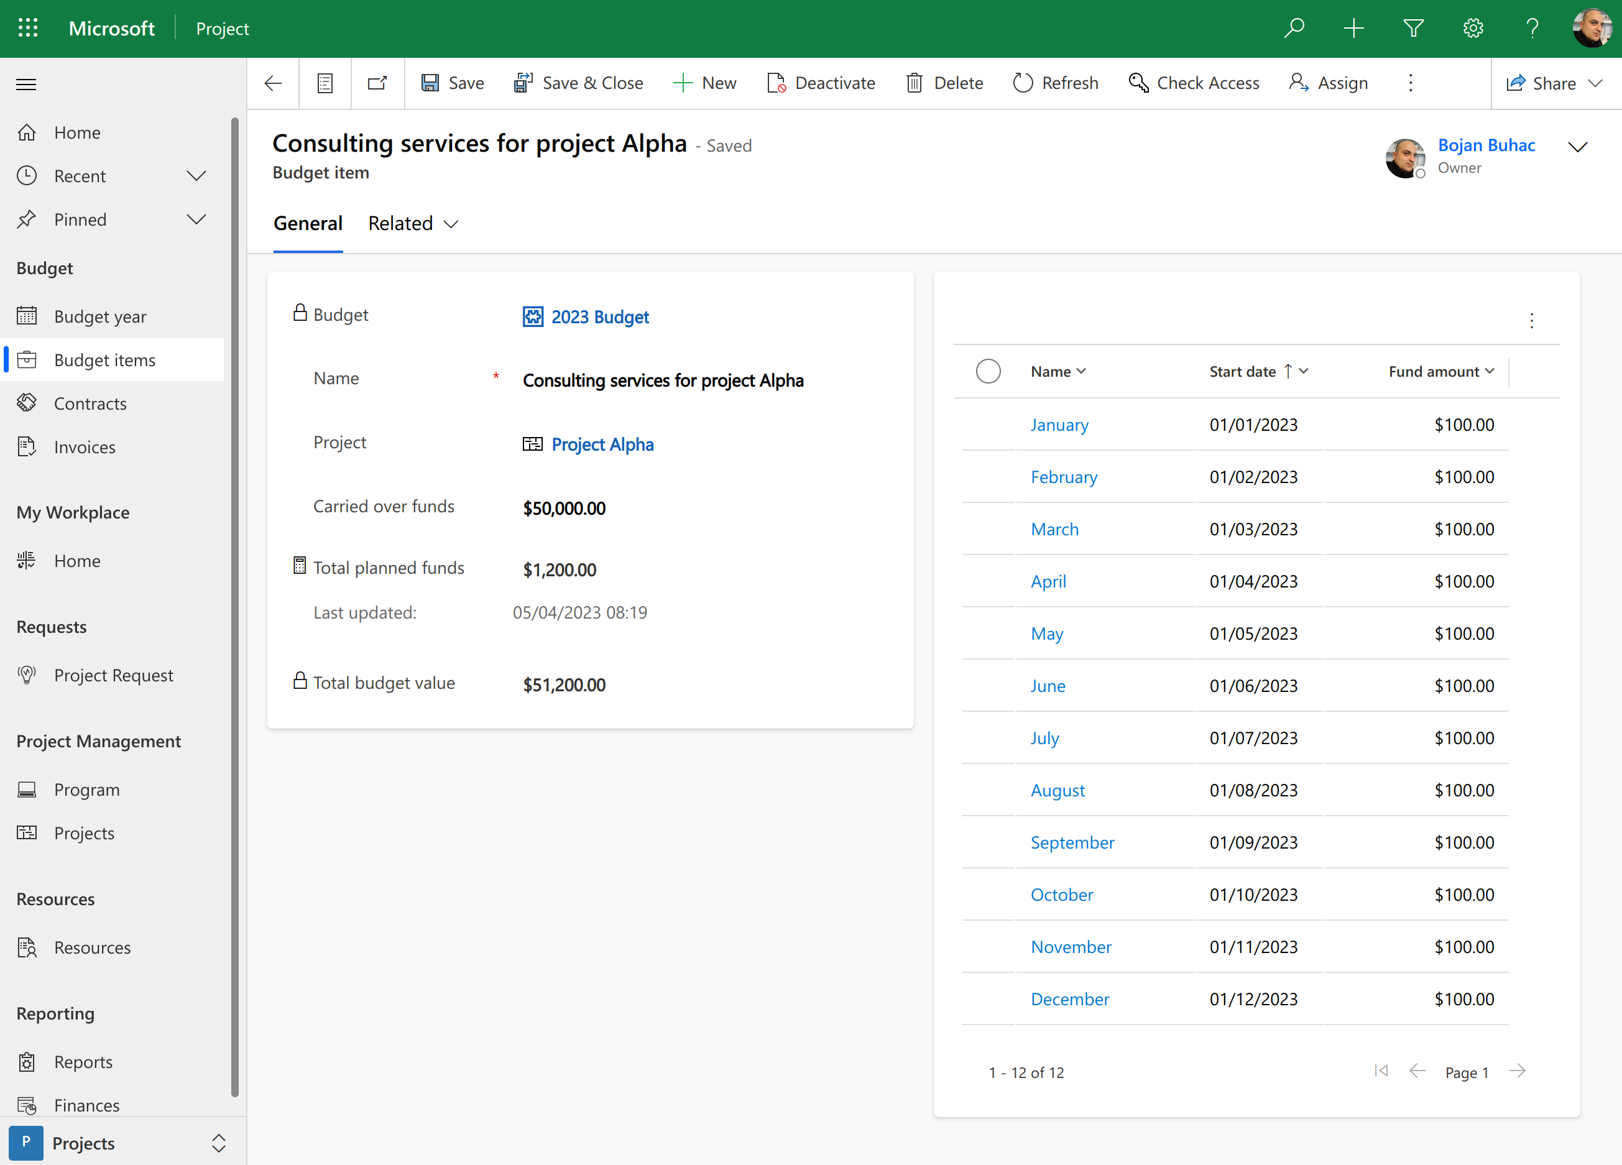Open the June record
The height and width of the screenshot is (1165, 1622).
(1048, 686)
